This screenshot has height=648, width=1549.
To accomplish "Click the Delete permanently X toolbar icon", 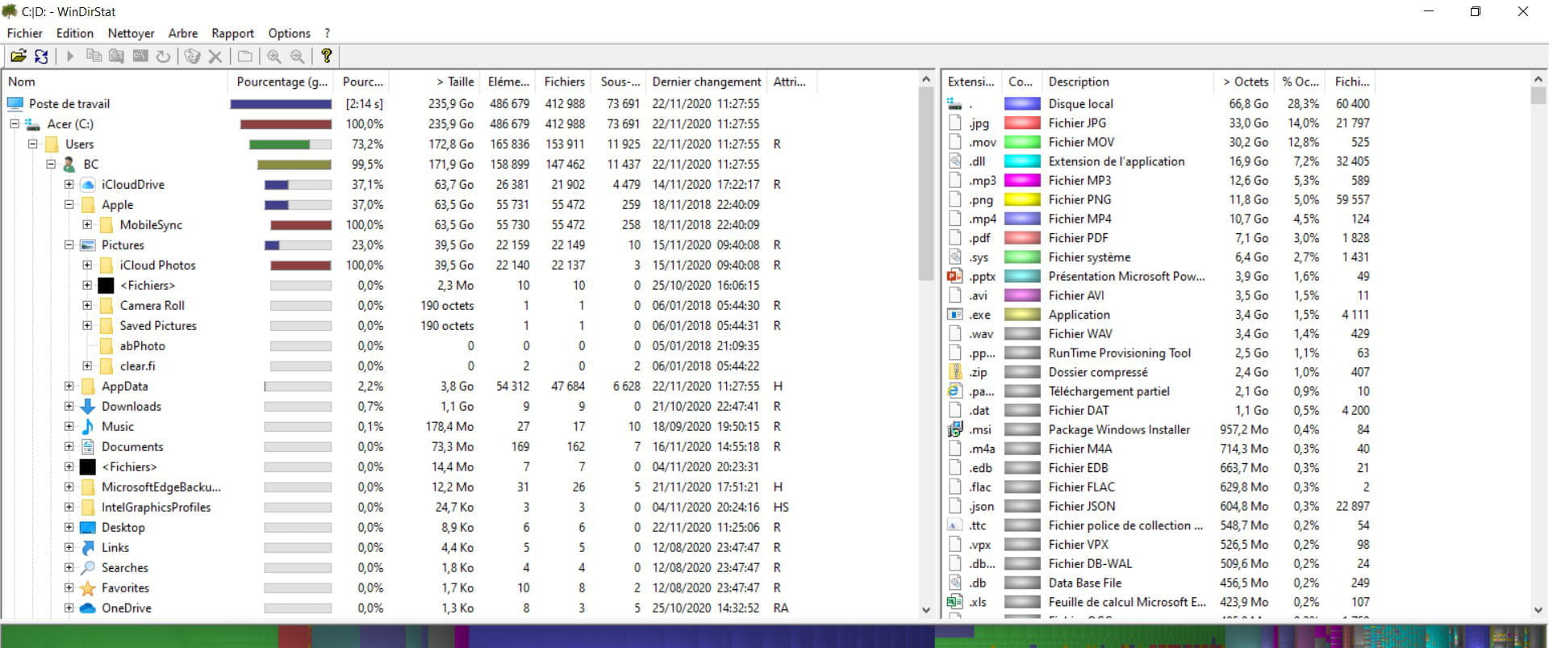I will [215, 56].
